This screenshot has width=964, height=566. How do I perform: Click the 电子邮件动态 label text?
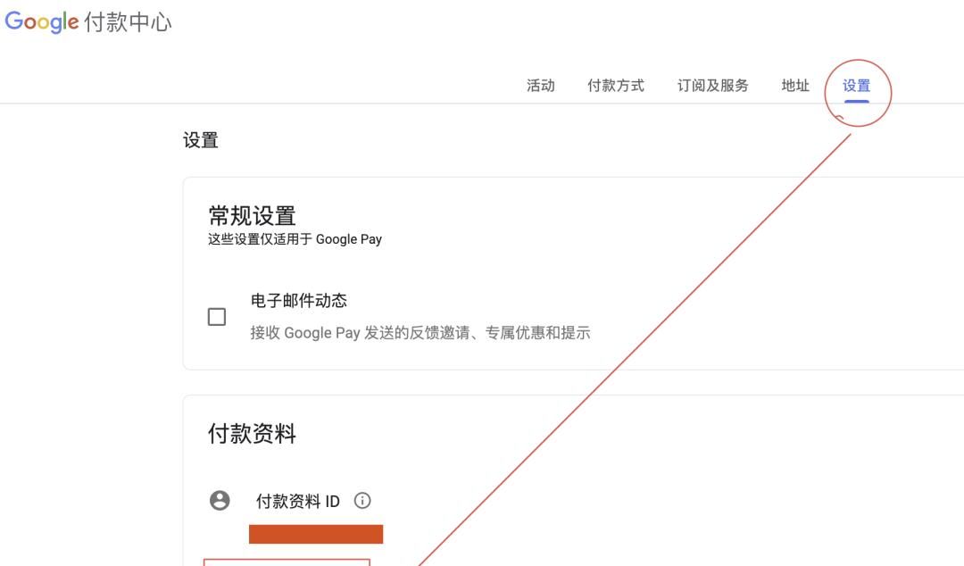pyautogui.click(x=298, y=301)
